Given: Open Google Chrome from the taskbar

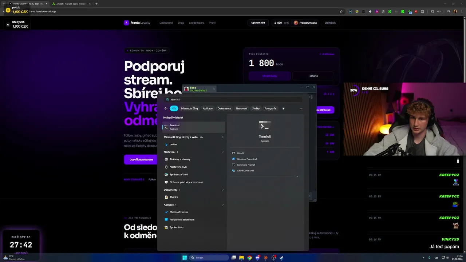Looking at the screenshot, I should [x=249, y=258].
